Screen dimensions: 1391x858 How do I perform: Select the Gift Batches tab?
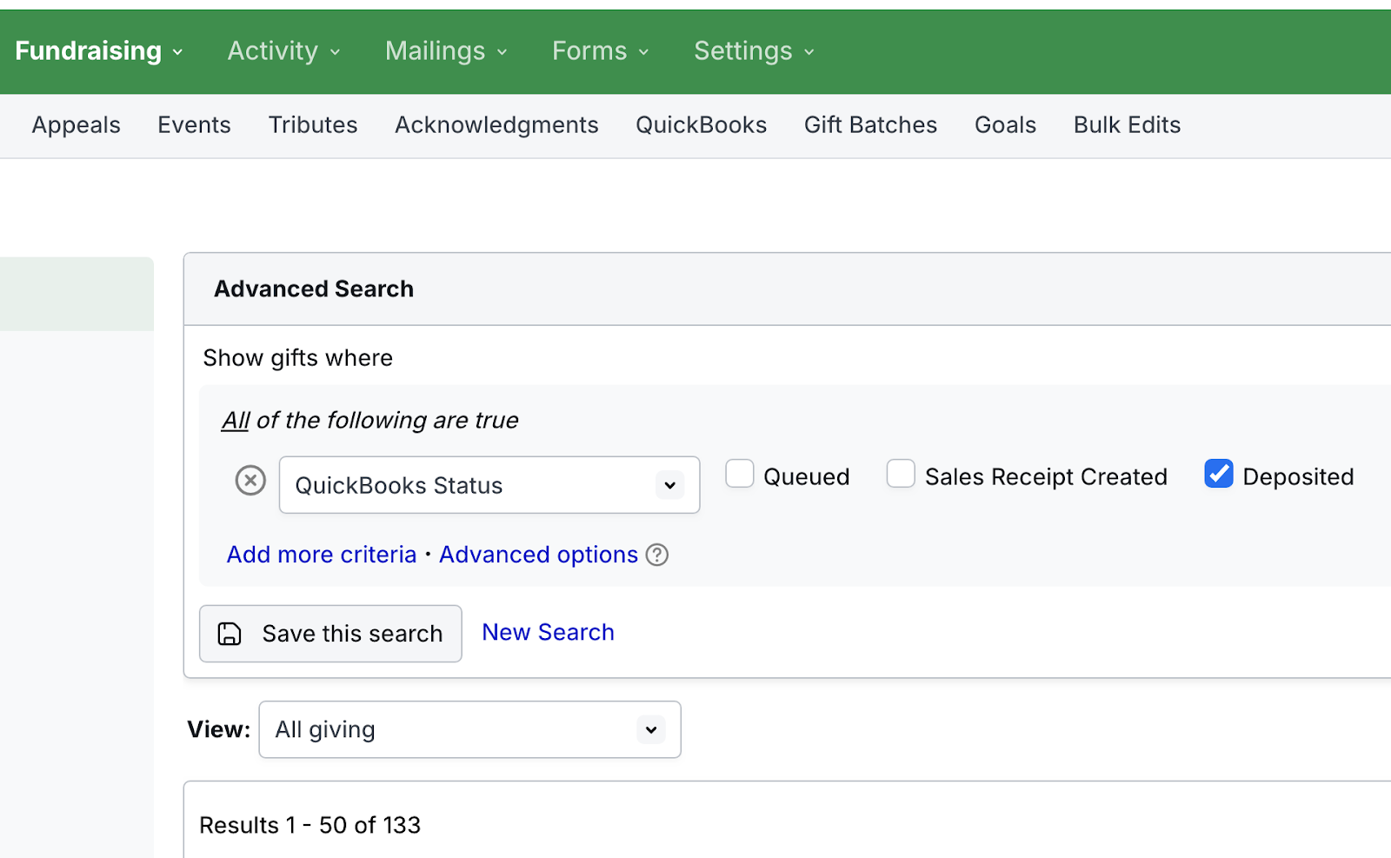(870, 125)
